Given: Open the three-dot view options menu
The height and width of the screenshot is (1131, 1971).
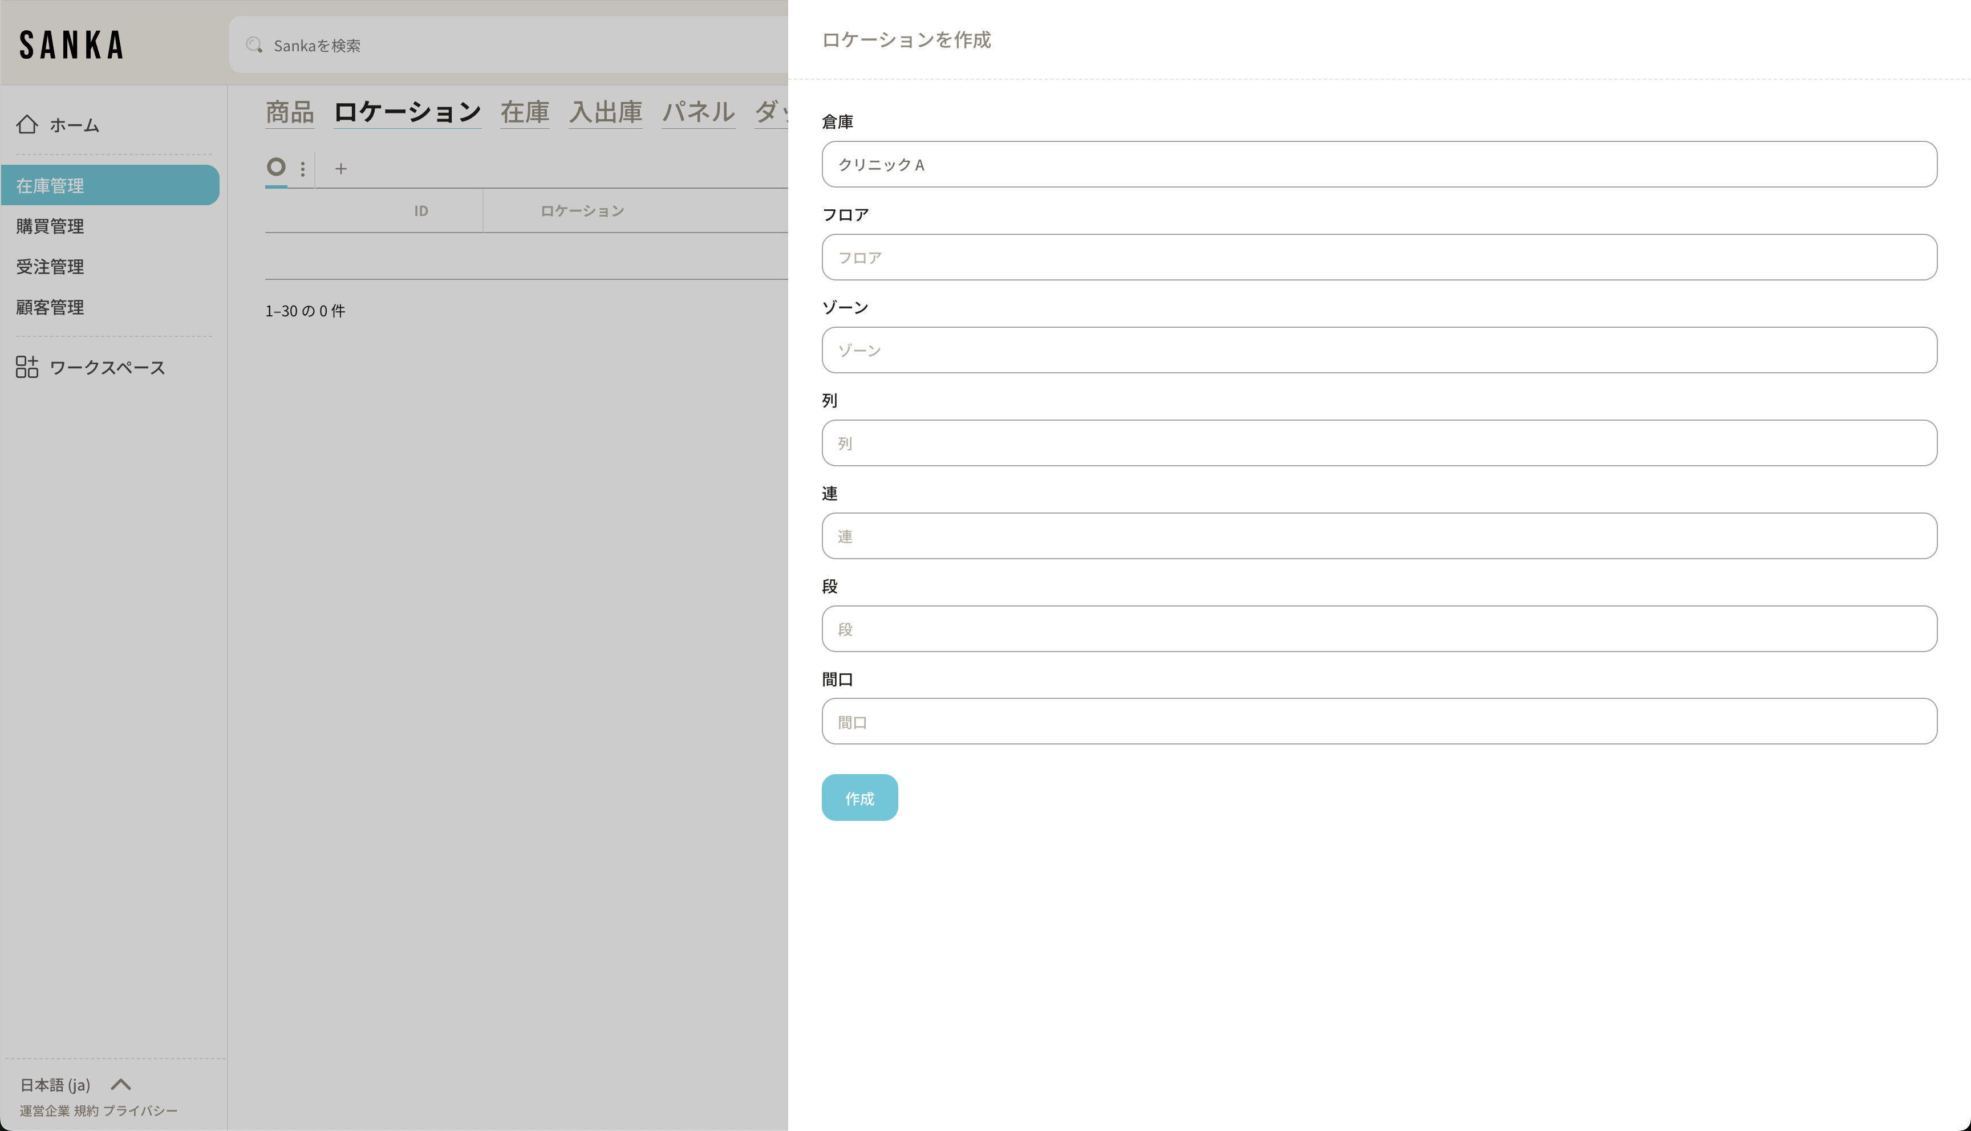Looking at the screenshot, I should point(303,169).
